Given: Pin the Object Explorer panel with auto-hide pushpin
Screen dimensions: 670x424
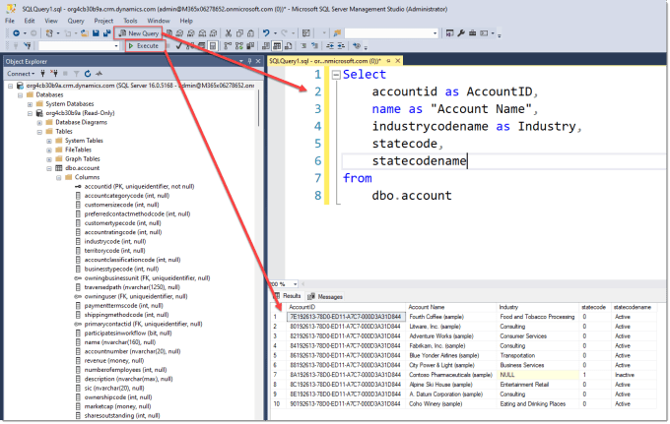Looking at the screenshot, I should (x=249, y=61).
